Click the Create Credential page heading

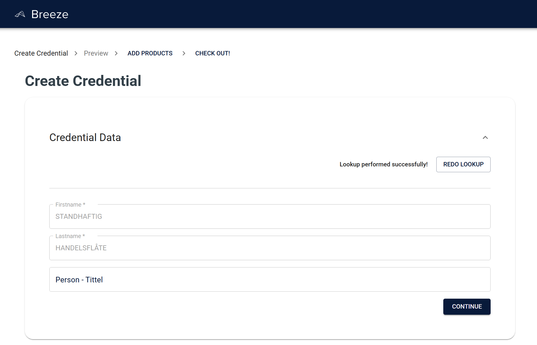[x=83, y=81]
